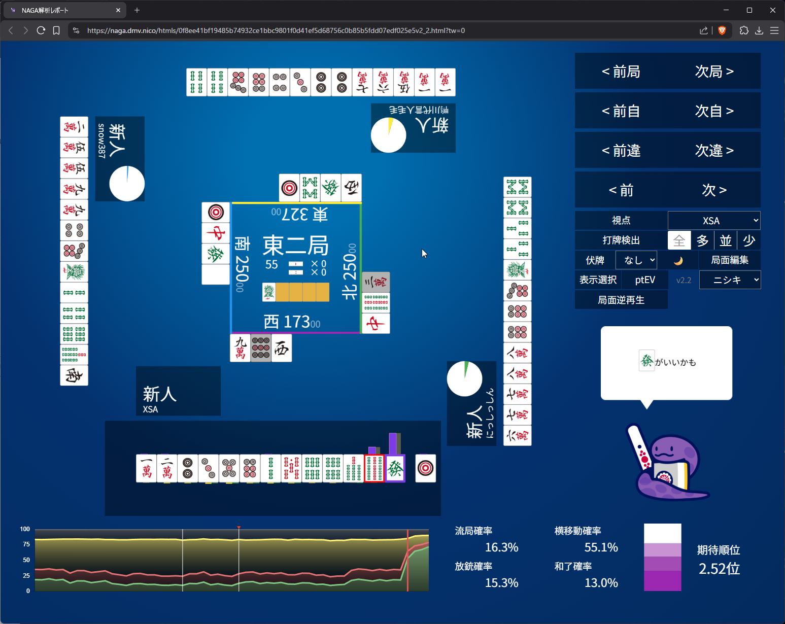Open the ニシキ model dropdown

(730, 280)
